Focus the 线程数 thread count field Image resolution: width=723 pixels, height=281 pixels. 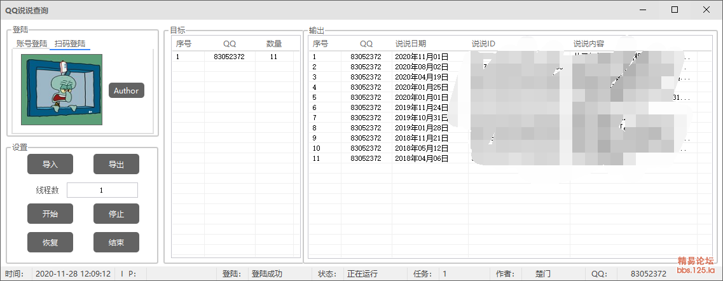point(102,190)
